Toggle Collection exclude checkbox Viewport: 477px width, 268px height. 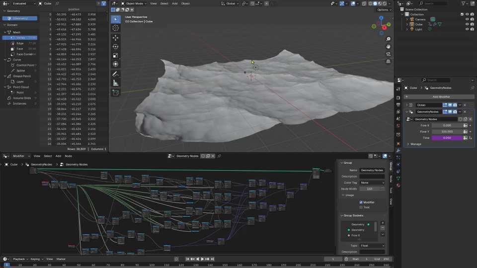point(462,14)
